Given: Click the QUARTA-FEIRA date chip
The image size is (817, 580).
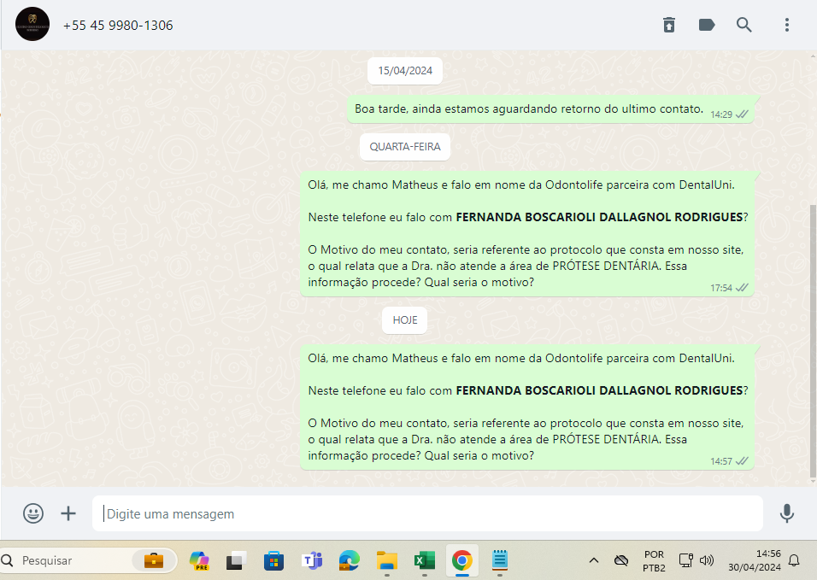Looking at the screenshot, I should pos(405,147).
